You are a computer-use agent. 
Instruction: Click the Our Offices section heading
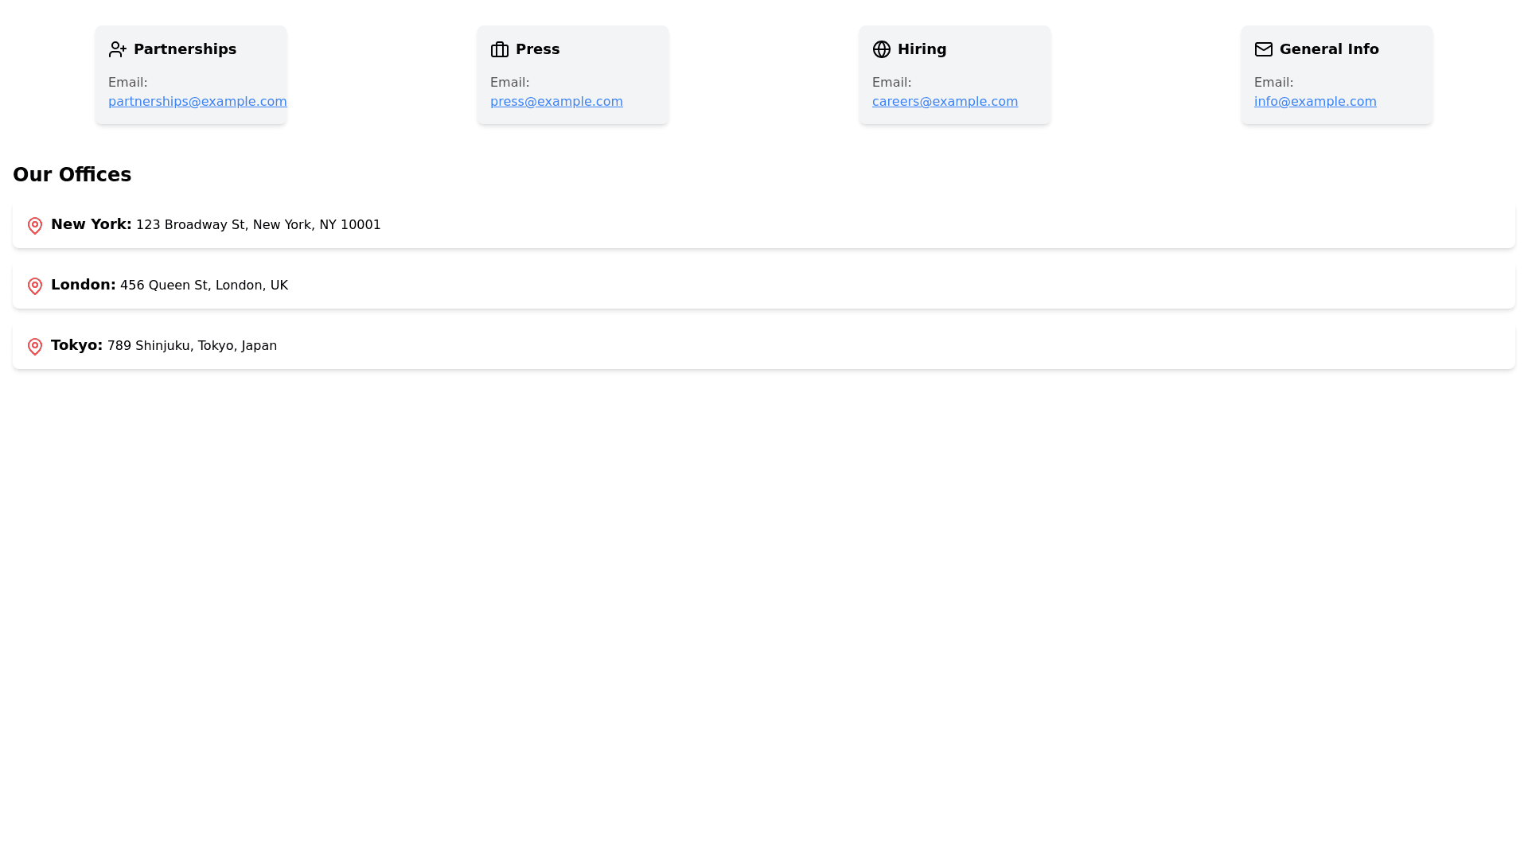(x=72, y=175)
